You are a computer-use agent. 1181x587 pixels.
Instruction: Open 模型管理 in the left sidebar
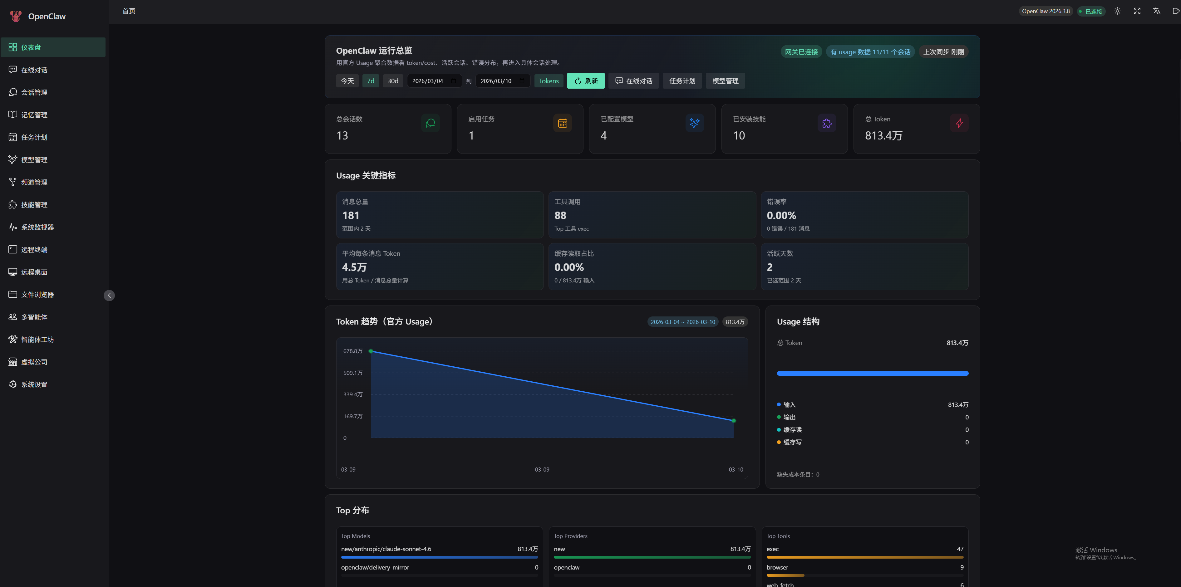coord(53,159)
